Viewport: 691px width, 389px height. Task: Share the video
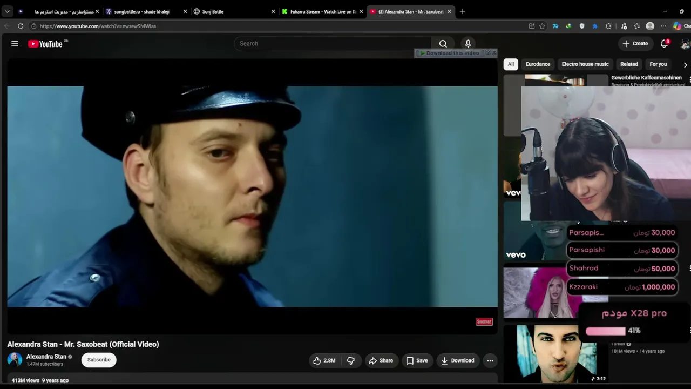(x=381, y=360)
